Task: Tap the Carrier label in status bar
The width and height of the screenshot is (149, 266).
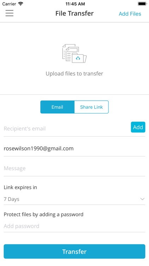Action: (x=9, y=4)
